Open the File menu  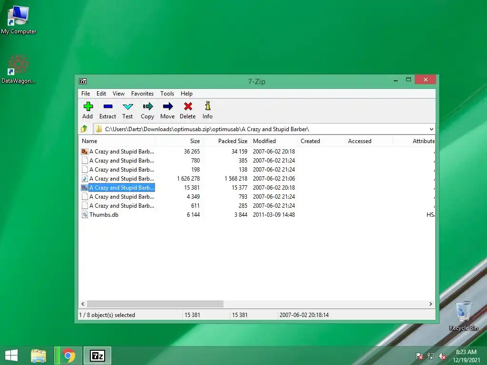86,94
